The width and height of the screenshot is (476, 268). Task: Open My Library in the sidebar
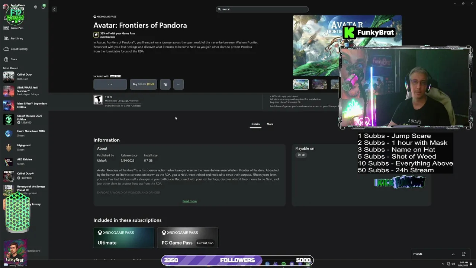pos(13,38)
